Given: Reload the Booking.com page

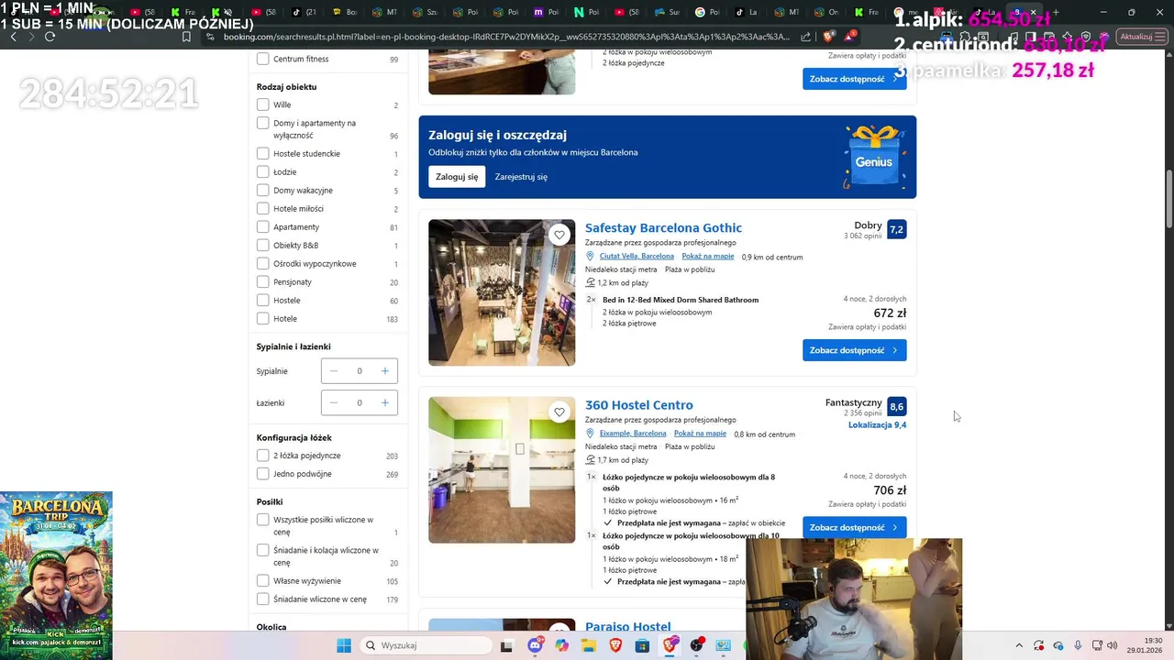Looking at the screenshot, I should [50, 37].
